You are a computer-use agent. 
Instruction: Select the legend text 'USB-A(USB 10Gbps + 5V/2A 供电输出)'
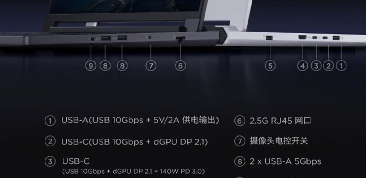click(x=140, y=120)
